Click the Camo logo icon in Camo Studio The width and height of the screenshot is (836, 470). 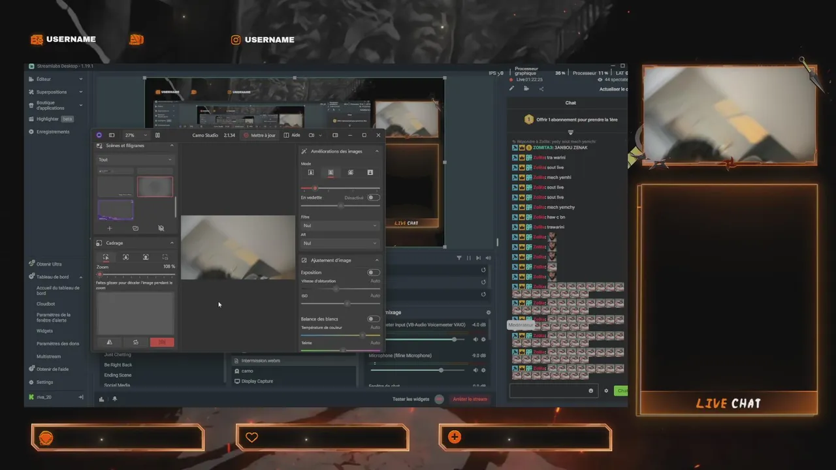click(x=99, y=135)
